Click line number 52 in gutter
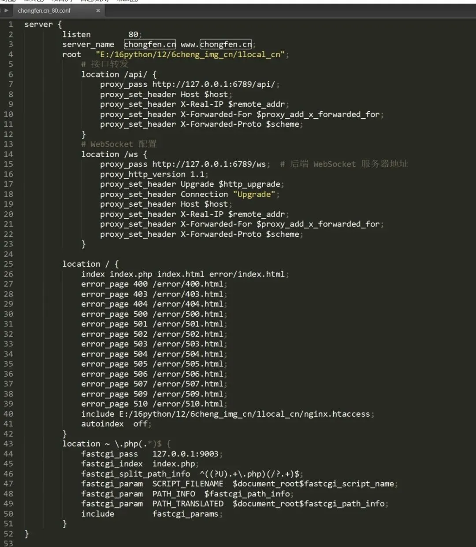476x547 pixels. pyautogui.click(x=8, y=534)
